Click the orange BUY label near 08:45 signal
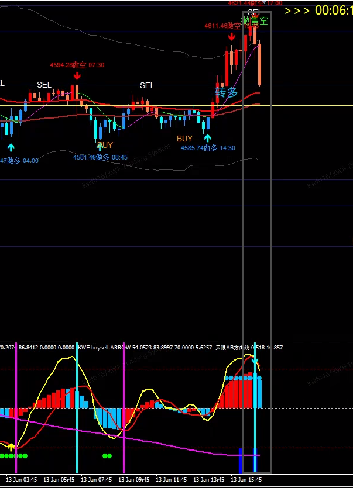Screen dimensions: 353x488 (105, 145)
